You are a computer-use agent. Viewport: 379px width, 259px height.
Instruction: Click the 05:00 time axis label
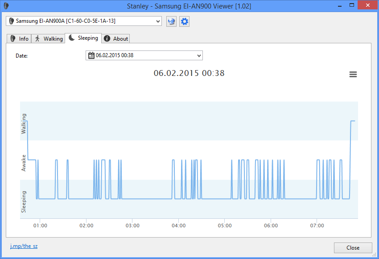tap(225, 226)
